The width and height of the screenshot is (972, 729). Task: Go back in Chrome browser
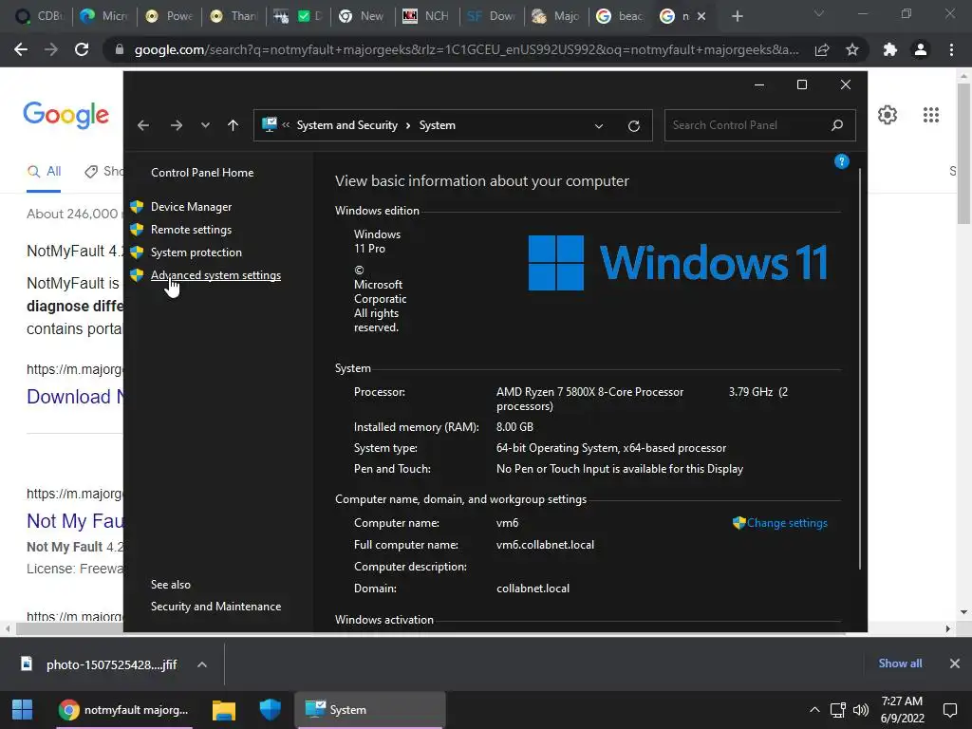(x=21, y=49)
